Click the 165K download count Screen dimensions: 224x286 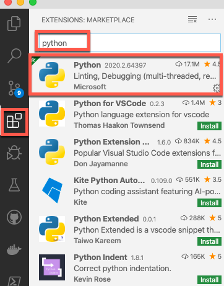pos(193,256)
